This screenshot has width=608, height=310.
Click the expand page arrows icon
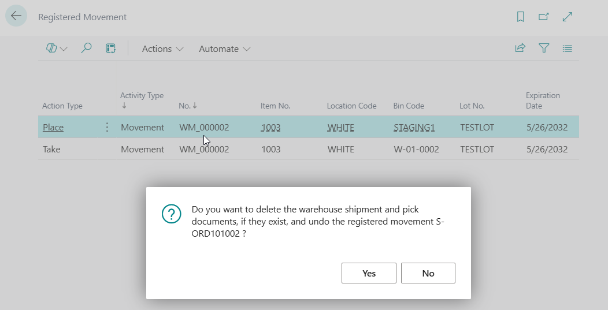point(568,17)
